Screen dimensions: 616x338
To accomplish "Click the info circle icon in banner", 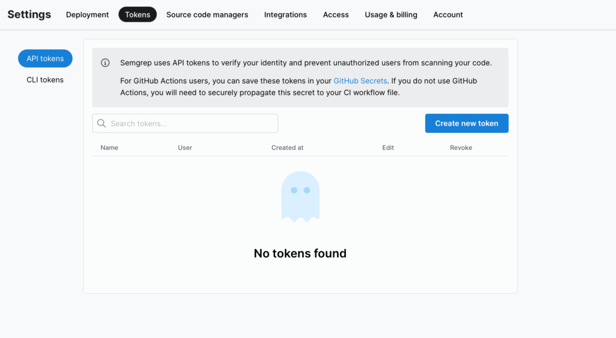I will pos(105,63).
